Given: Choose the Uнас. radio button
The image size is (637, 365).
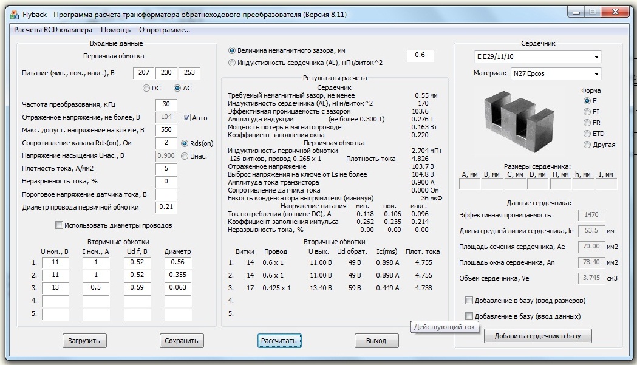Looking at the screenshot, I should point(185,156).
